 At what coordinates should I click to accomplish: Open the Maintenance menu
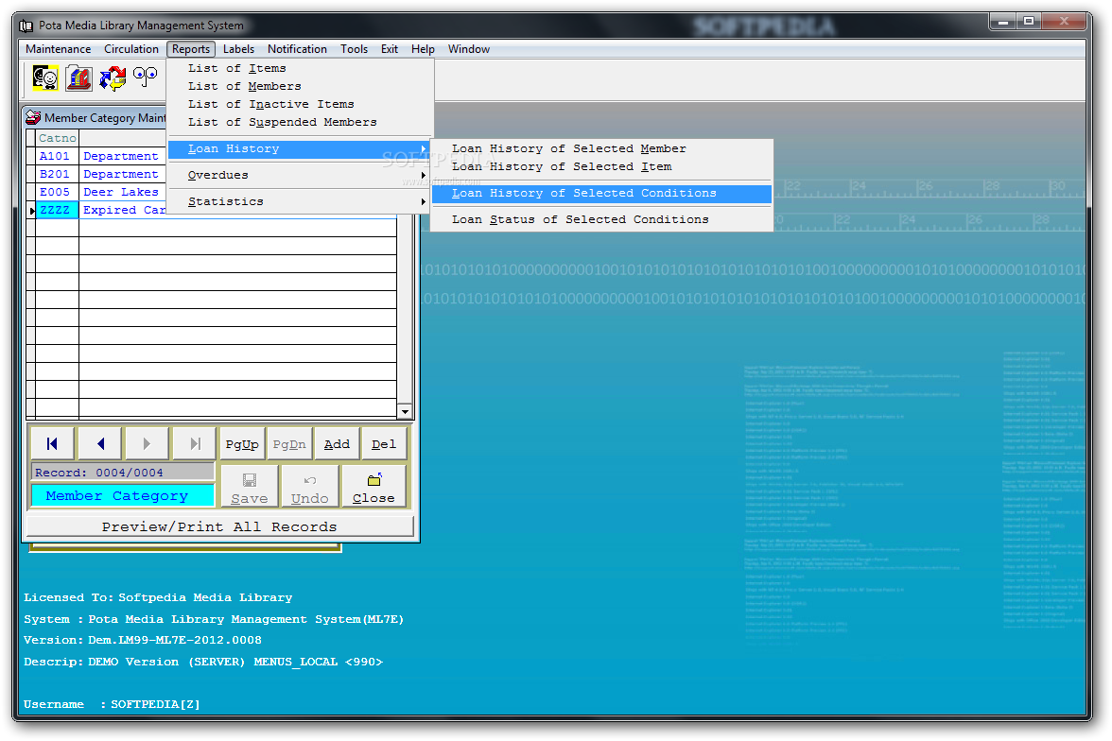tap(59, 49)
